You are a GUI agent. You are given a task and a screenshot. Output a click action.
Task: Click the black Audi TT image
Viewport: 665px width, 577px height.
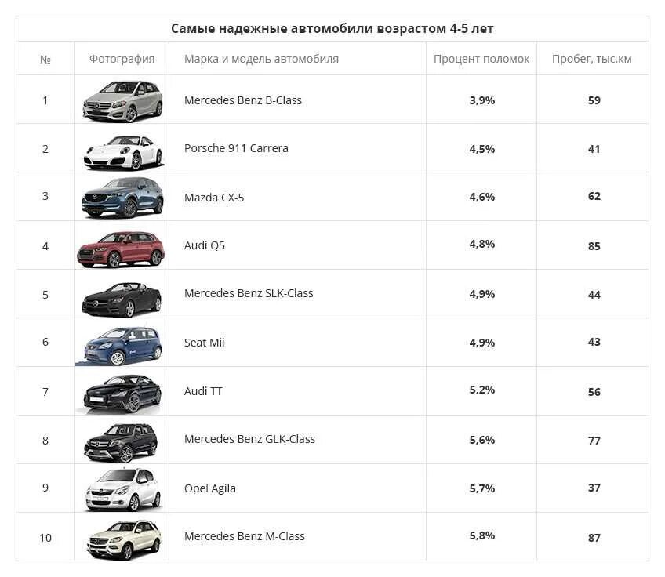pos(122,394)
